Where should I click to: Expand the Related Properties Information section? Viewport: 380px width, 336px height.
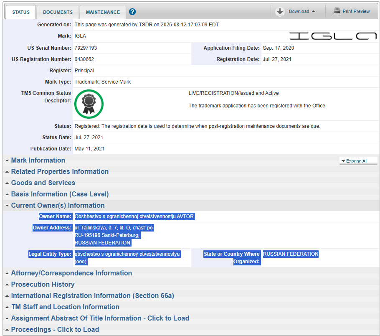(x=60, y=171)
